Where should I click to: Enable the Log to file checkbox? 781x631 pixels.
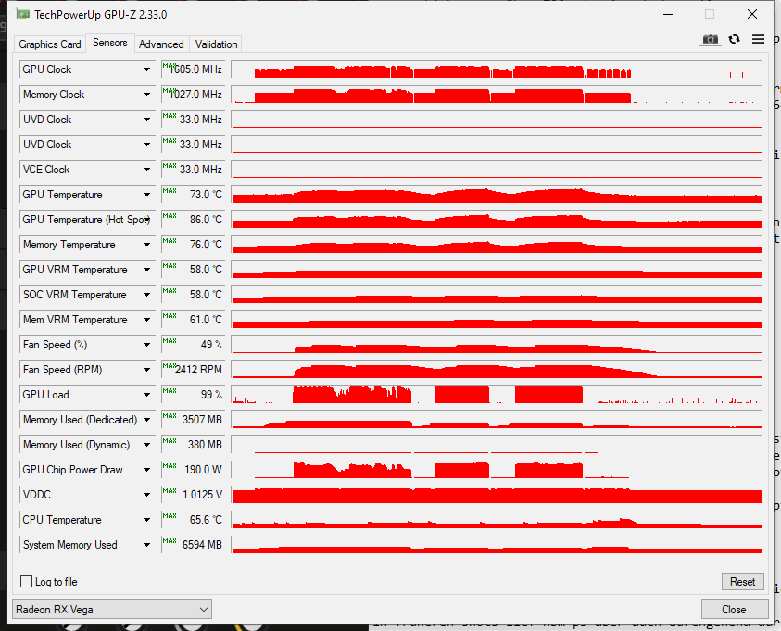(26, 582)
